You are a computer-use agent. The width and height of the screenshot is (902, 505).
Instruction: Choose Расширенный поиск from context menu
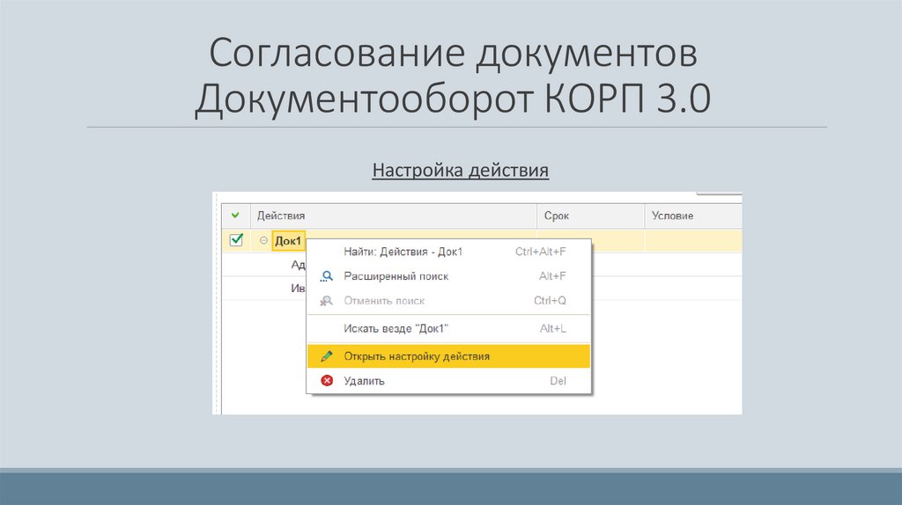tap(448, 276)
